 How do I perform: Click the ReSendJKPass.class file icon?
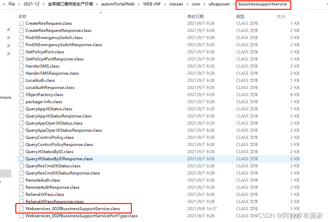click(x=21, y=195)
